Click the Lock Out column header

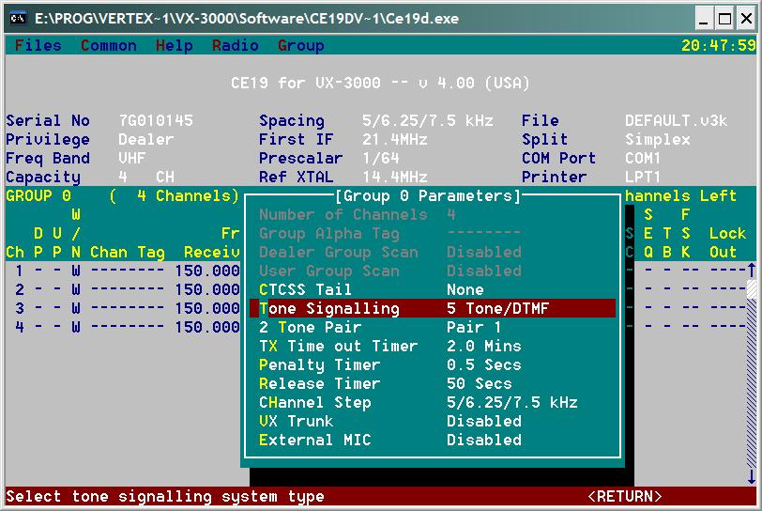click(x=727, y=242)
